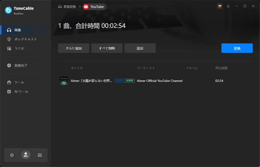Click the 02:54 duration value
This screenshot has width=260, height=167.
[219, 81]
